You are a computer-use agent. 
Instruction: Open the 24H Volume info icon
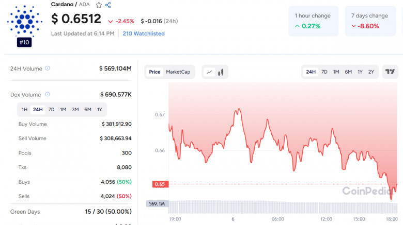48,68
